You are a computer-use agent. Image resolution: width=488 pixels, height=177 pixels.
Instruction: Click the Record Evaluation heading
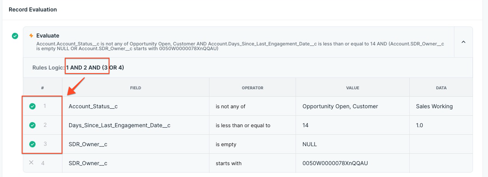tap(33, 9)
